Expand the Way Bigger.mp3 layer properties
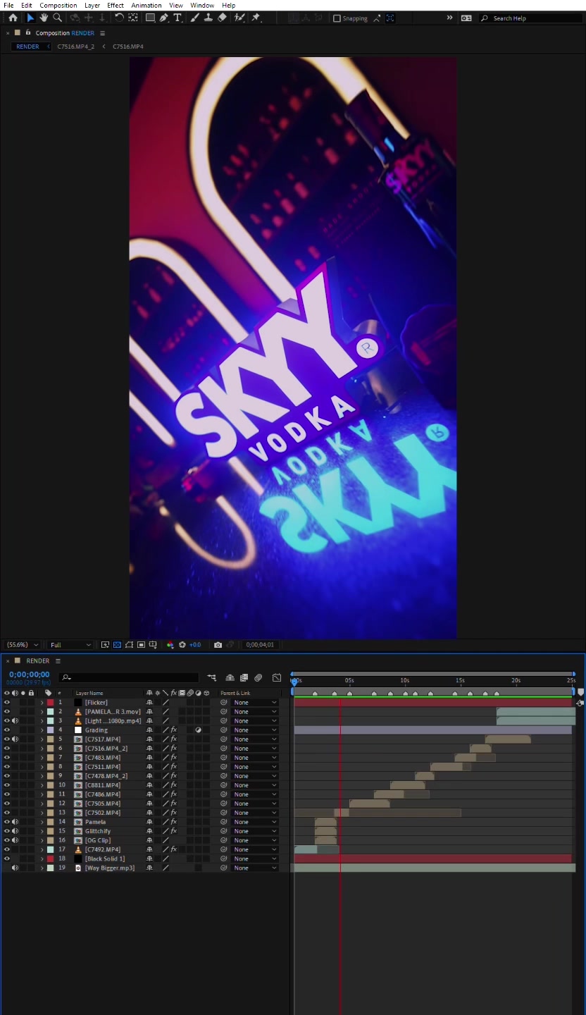Image resolution: width=586 pixels, height=1015 pixels. point(42,868)
